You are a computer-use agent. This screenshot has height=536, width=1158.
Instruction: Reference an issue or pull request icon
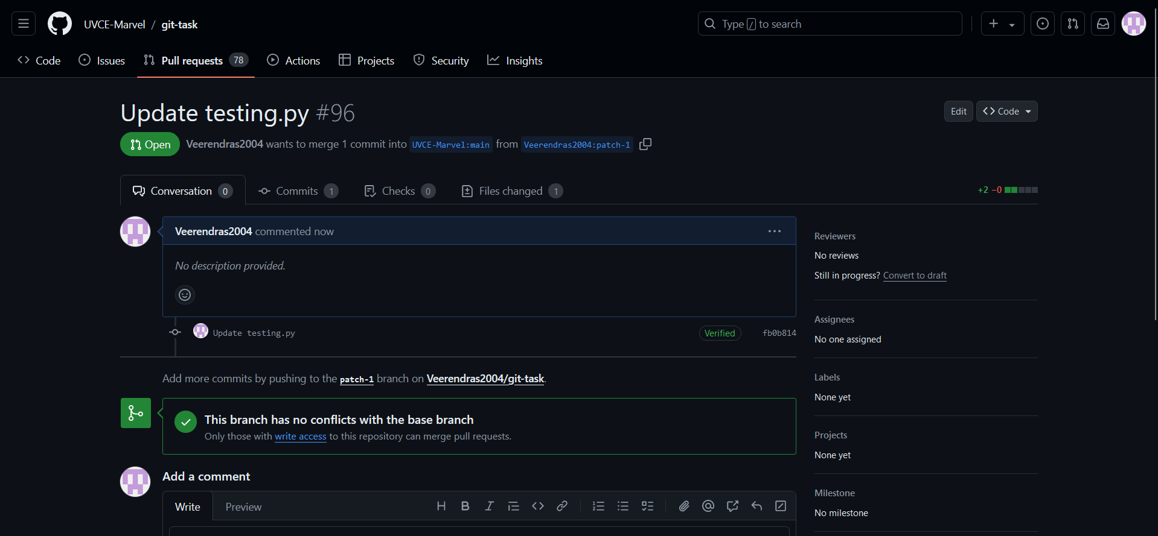pyautogui.click(x=732, y=506)
